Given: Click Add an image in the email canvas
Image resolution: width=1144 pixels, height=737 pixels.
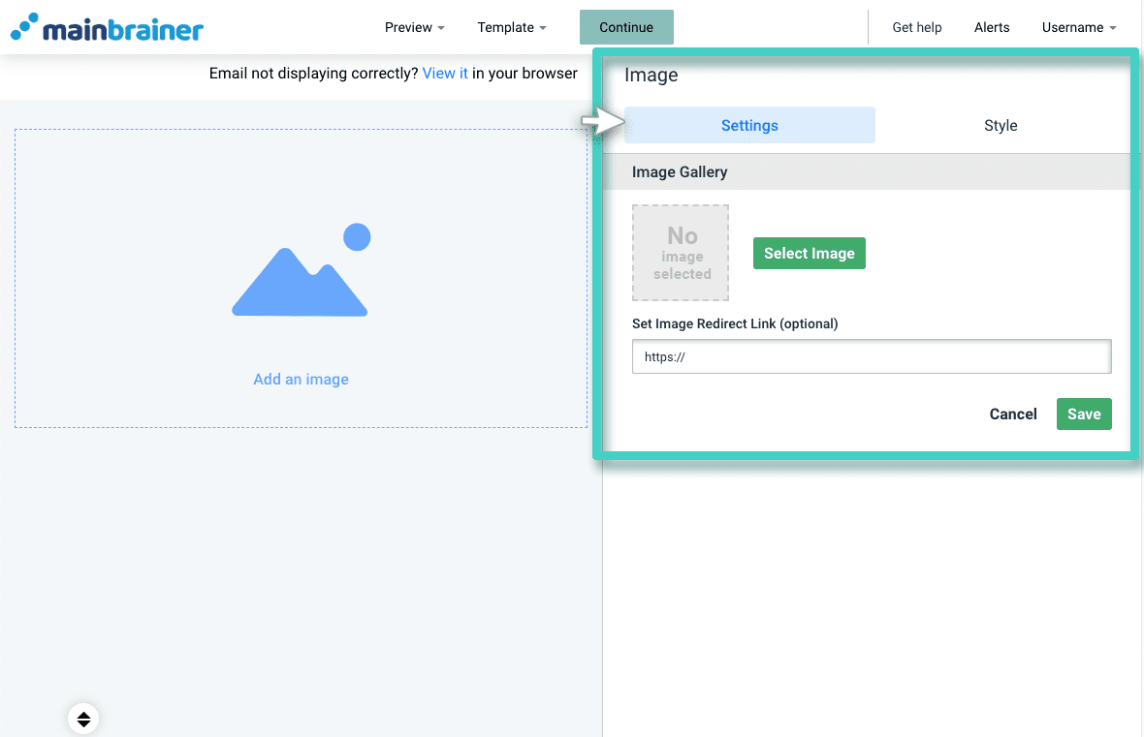Looking at the screenshot, I should tap(301, 379).
